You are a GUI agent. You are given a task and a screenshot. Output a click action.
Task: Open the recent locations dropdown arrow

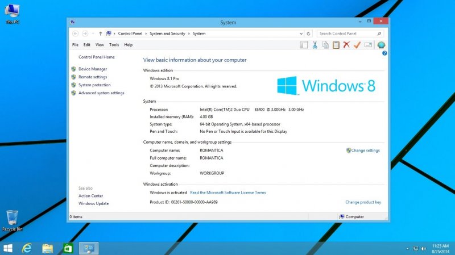pyautogui.click(x=93, y=34)
